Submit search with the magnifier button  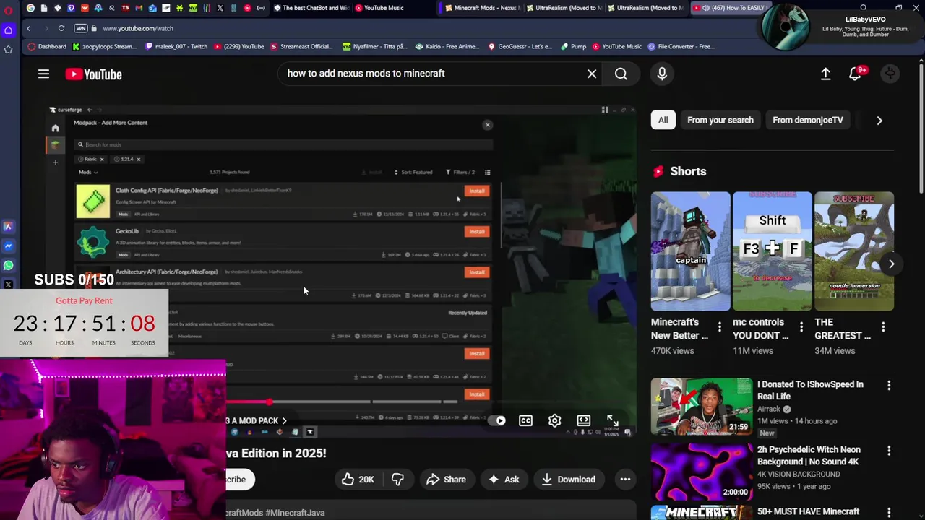pos(621,74)
